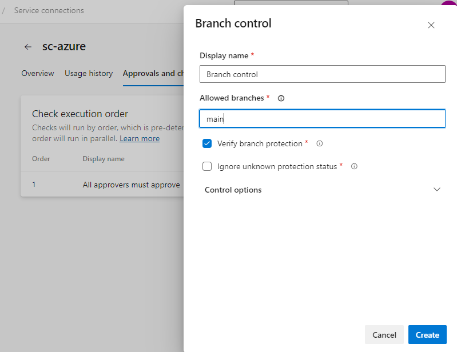Switch to the Overview tab
This screenshot has height=352, width=457.
pyautogui.click(x=38, y=73)
